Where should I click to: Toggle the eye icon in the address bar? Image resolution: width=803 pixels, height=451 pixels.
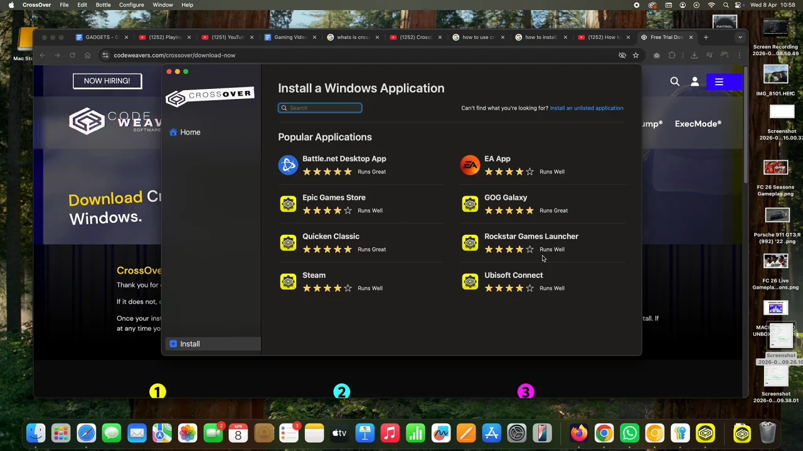click(622, 55)
